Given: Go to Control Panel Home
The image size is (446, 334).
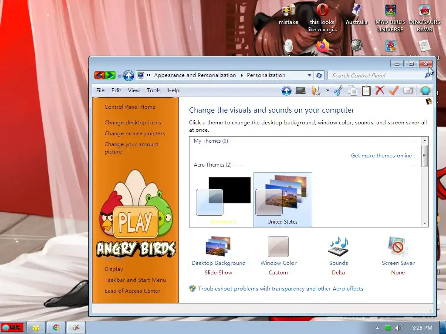Looking at the screenshot, I should [130, 107].
